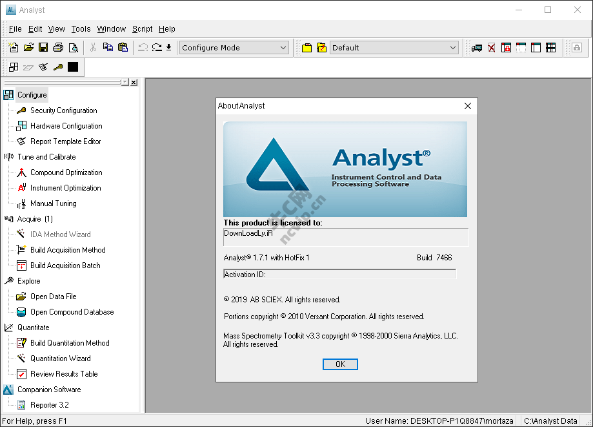The width and height of the screenshot is (593, 427).
Task: Open Print Preview from the toolbar
Action: 73,47
